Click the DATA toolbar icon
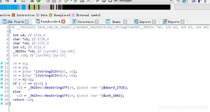 [x=54, y=1]
